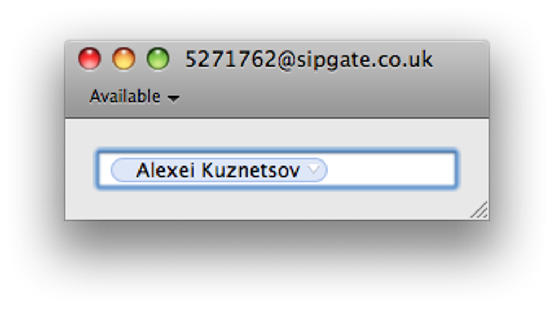Click the word Kuznetsov in the token
The width and height of the screenshot is (554, 309).
coord(250,170)
